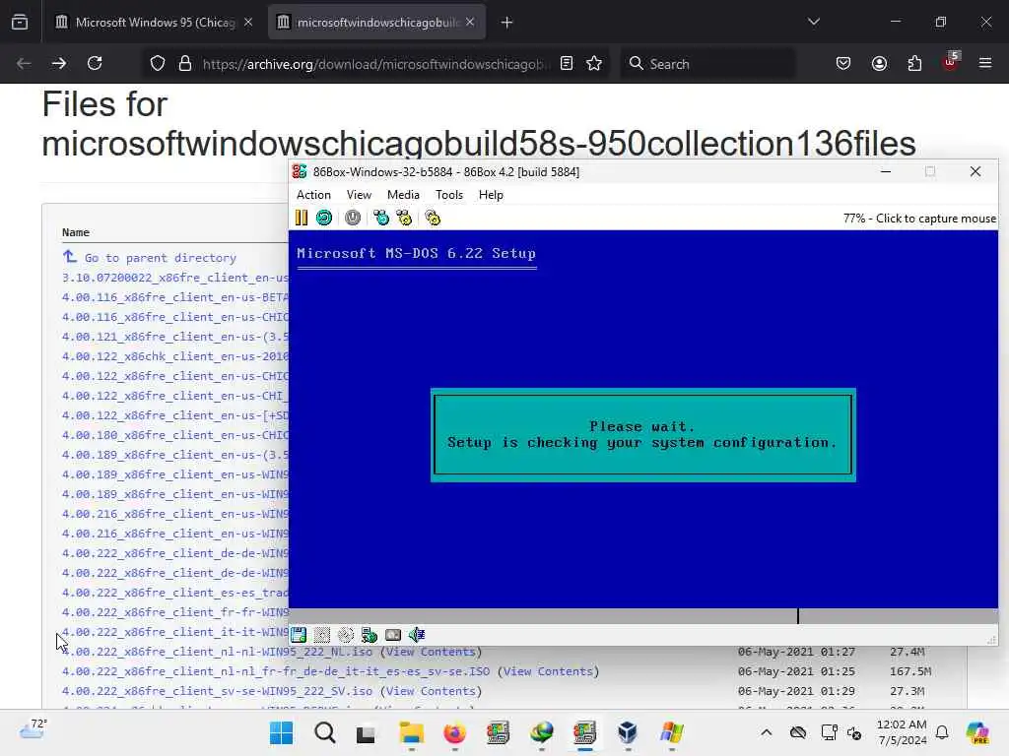The height and width of the screenshot is (756, 1009).
Task: View Contents of WIN95_222_NL.iso
Action: (x=431, y=652)
